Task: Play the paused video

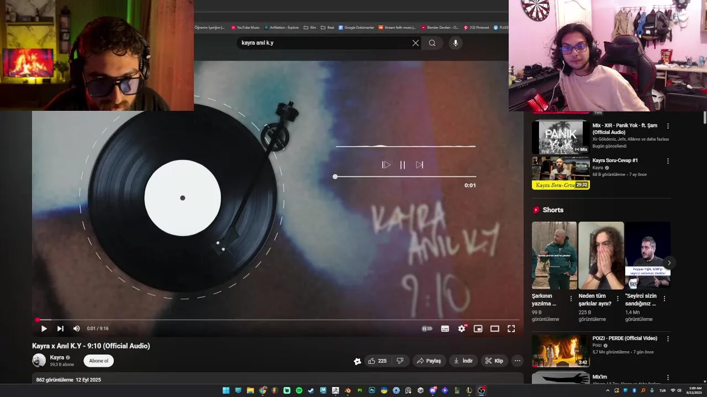Action: coord(44,329)
